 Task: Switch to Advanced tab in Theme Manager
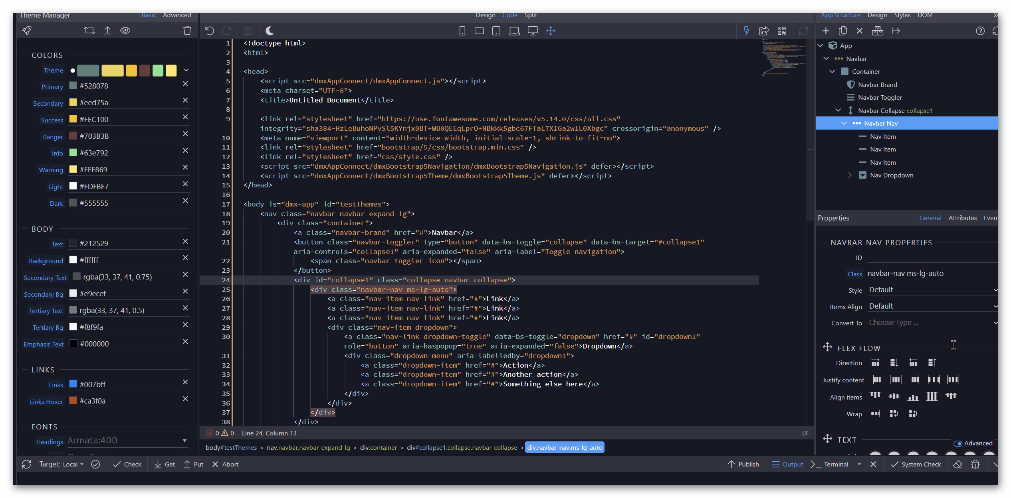[177, 15]
